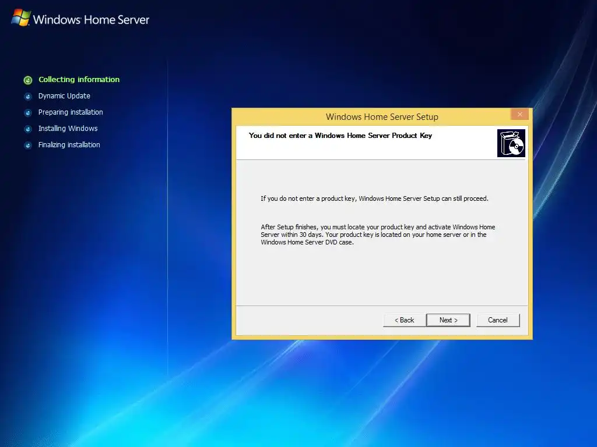Click the Next button
Image resolution: width=597 pixels, height=447 pixels.
coord(448,320)
